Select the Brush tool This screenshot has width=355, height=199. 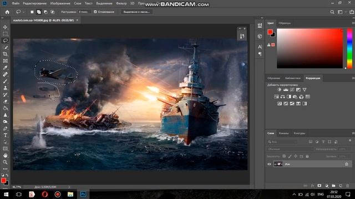coord(5,81)
